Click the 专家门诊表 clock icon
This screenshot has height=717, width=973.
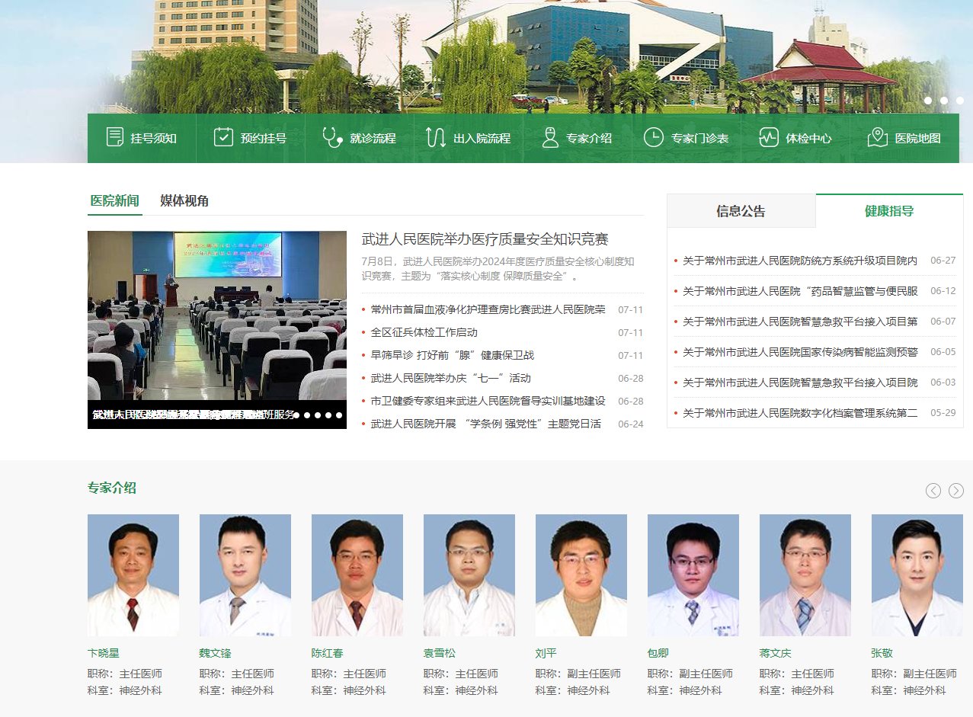tap(654, 137)
